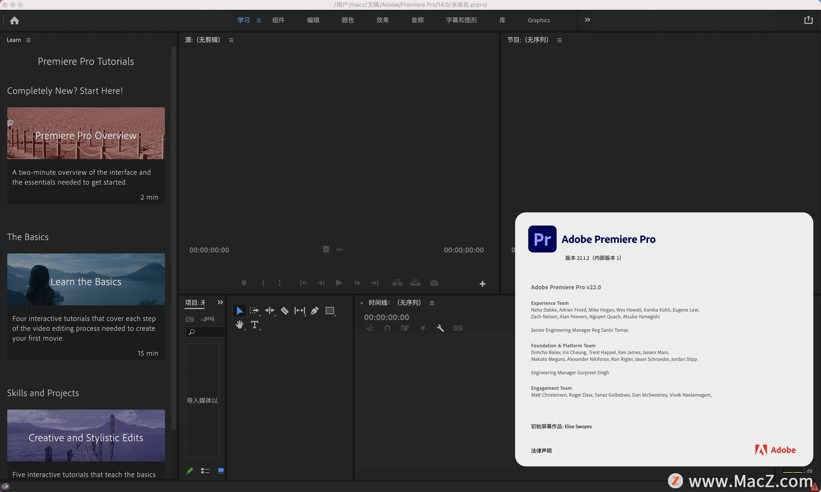Viewport: 821px width, 492px height.
Task: Switch to 颜色 workspace tab
Action: (x=346, y=20)
